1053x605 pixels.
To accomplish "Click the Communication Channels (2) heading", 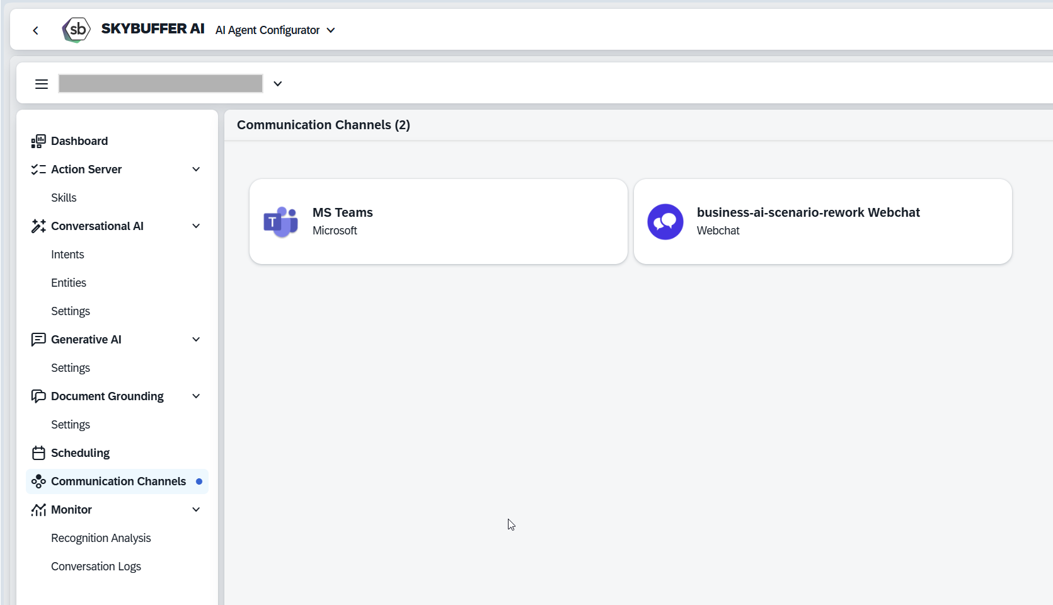I will click(323, 125).
